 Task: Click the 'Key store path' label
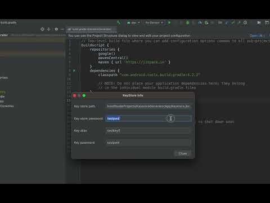(x=84, y=106)
